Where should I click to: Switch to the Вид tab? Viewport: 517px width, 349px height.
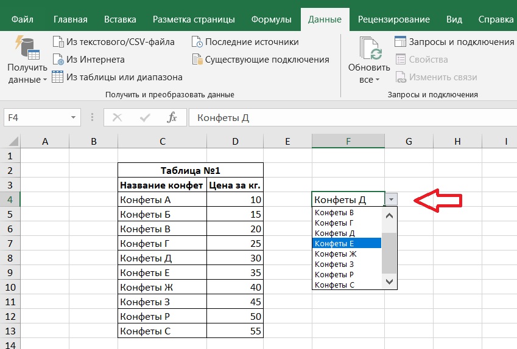click(454, 19)
